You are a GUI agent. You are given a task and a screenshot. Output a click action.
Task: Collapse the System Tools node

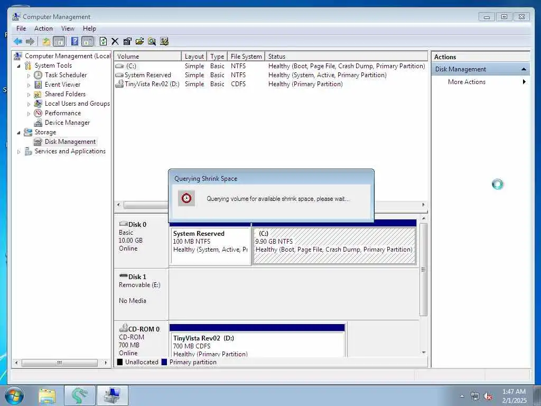18,66
